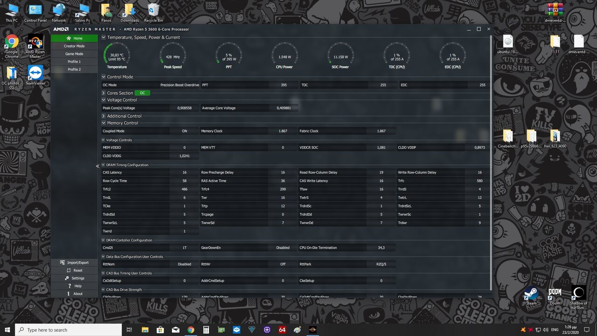The height and width of the screenshot is (336, 597).
Task: Switch to Creator Mode
Action: [74, 46]
